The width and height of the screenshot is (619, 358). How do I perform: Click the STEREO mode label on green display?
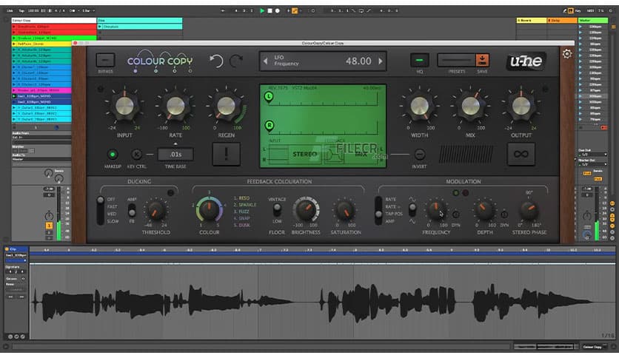304,155
